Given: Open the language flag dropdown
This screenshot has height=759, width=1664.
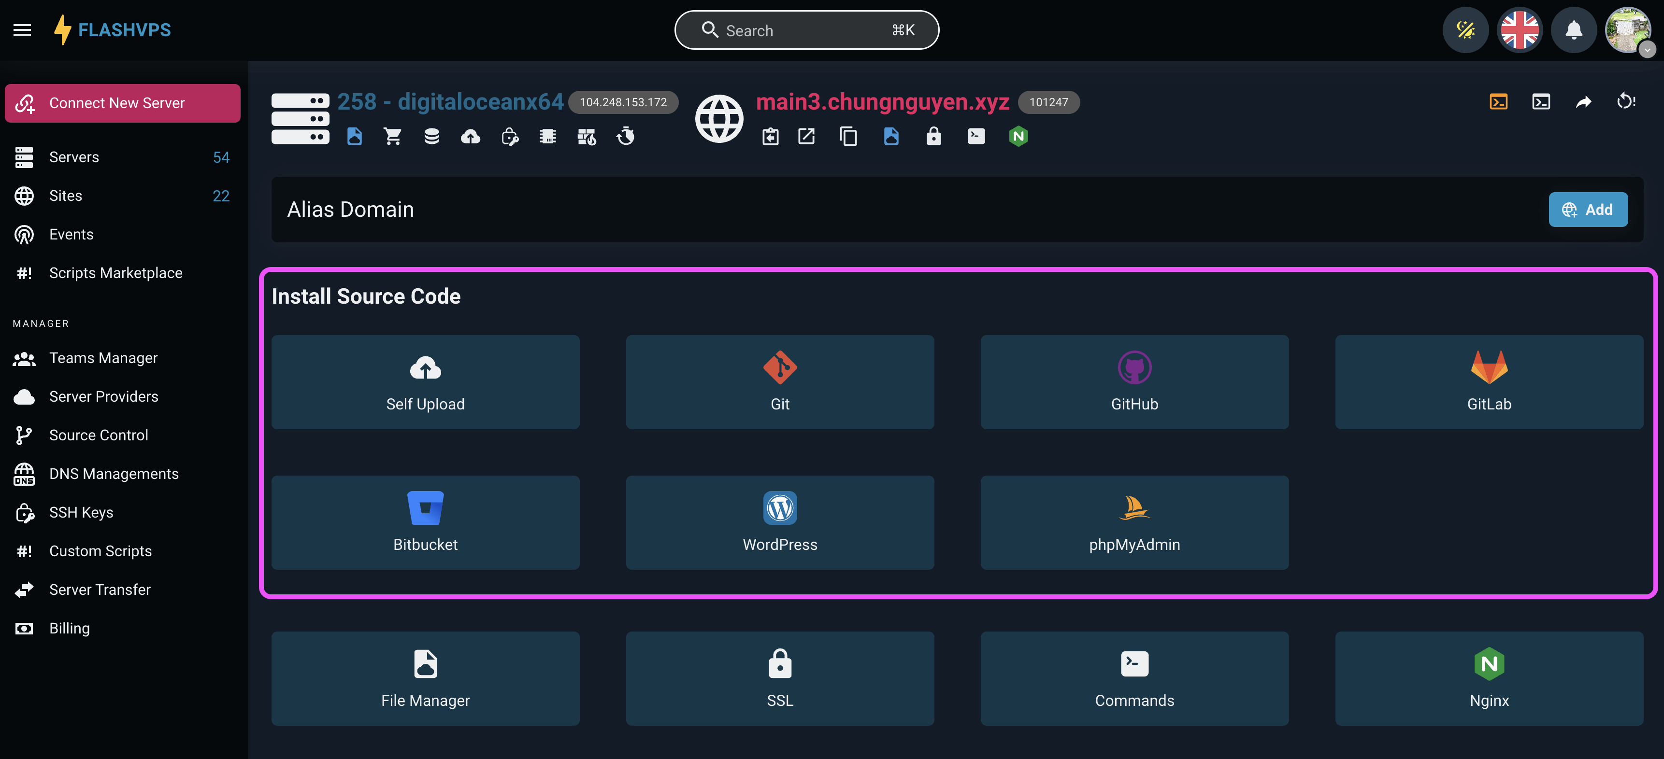Looking at the screenshot, I should (x=1520, y=29).
